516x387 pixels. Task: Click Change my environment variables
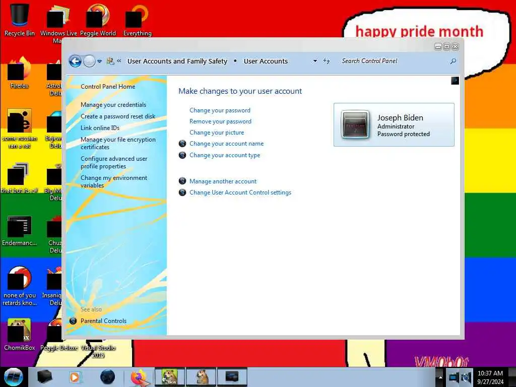click(114, 181)
